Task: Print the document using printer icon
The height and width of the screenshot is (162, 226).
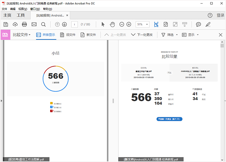Action: (x=24, y=24)
